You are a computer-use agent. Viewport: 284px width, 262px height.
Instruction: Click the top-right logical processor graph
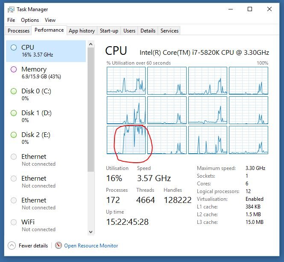point(248,80)
